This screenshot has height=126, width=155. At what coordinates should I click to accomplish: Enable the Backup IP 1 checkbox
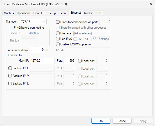click(x=10, y=68)
